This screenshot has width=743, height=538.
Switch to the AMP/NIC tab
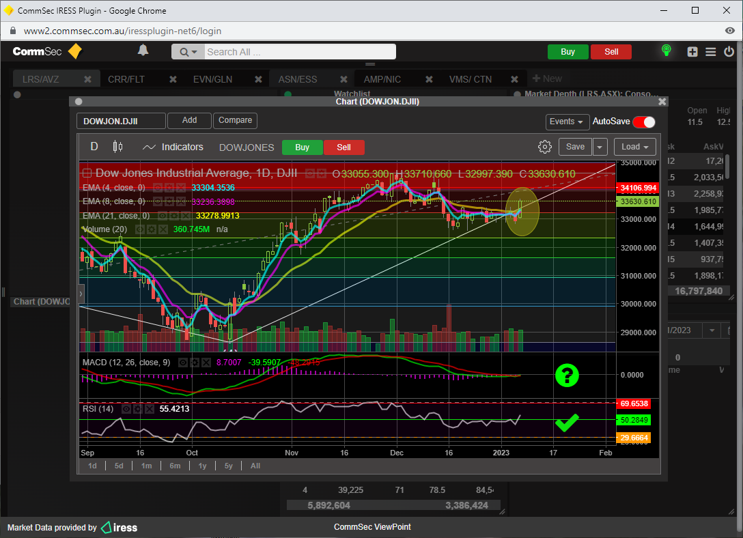coord(382,79)
